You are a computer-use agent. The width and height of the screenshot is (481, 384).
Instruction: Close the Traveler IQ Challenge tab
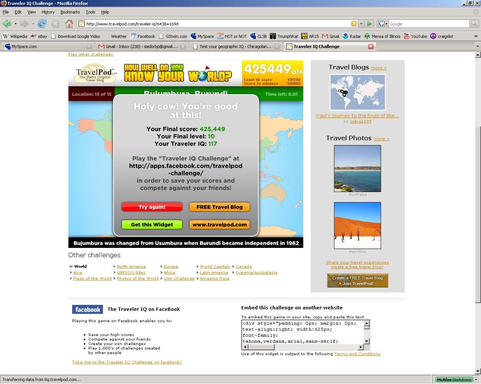point(371,46)
